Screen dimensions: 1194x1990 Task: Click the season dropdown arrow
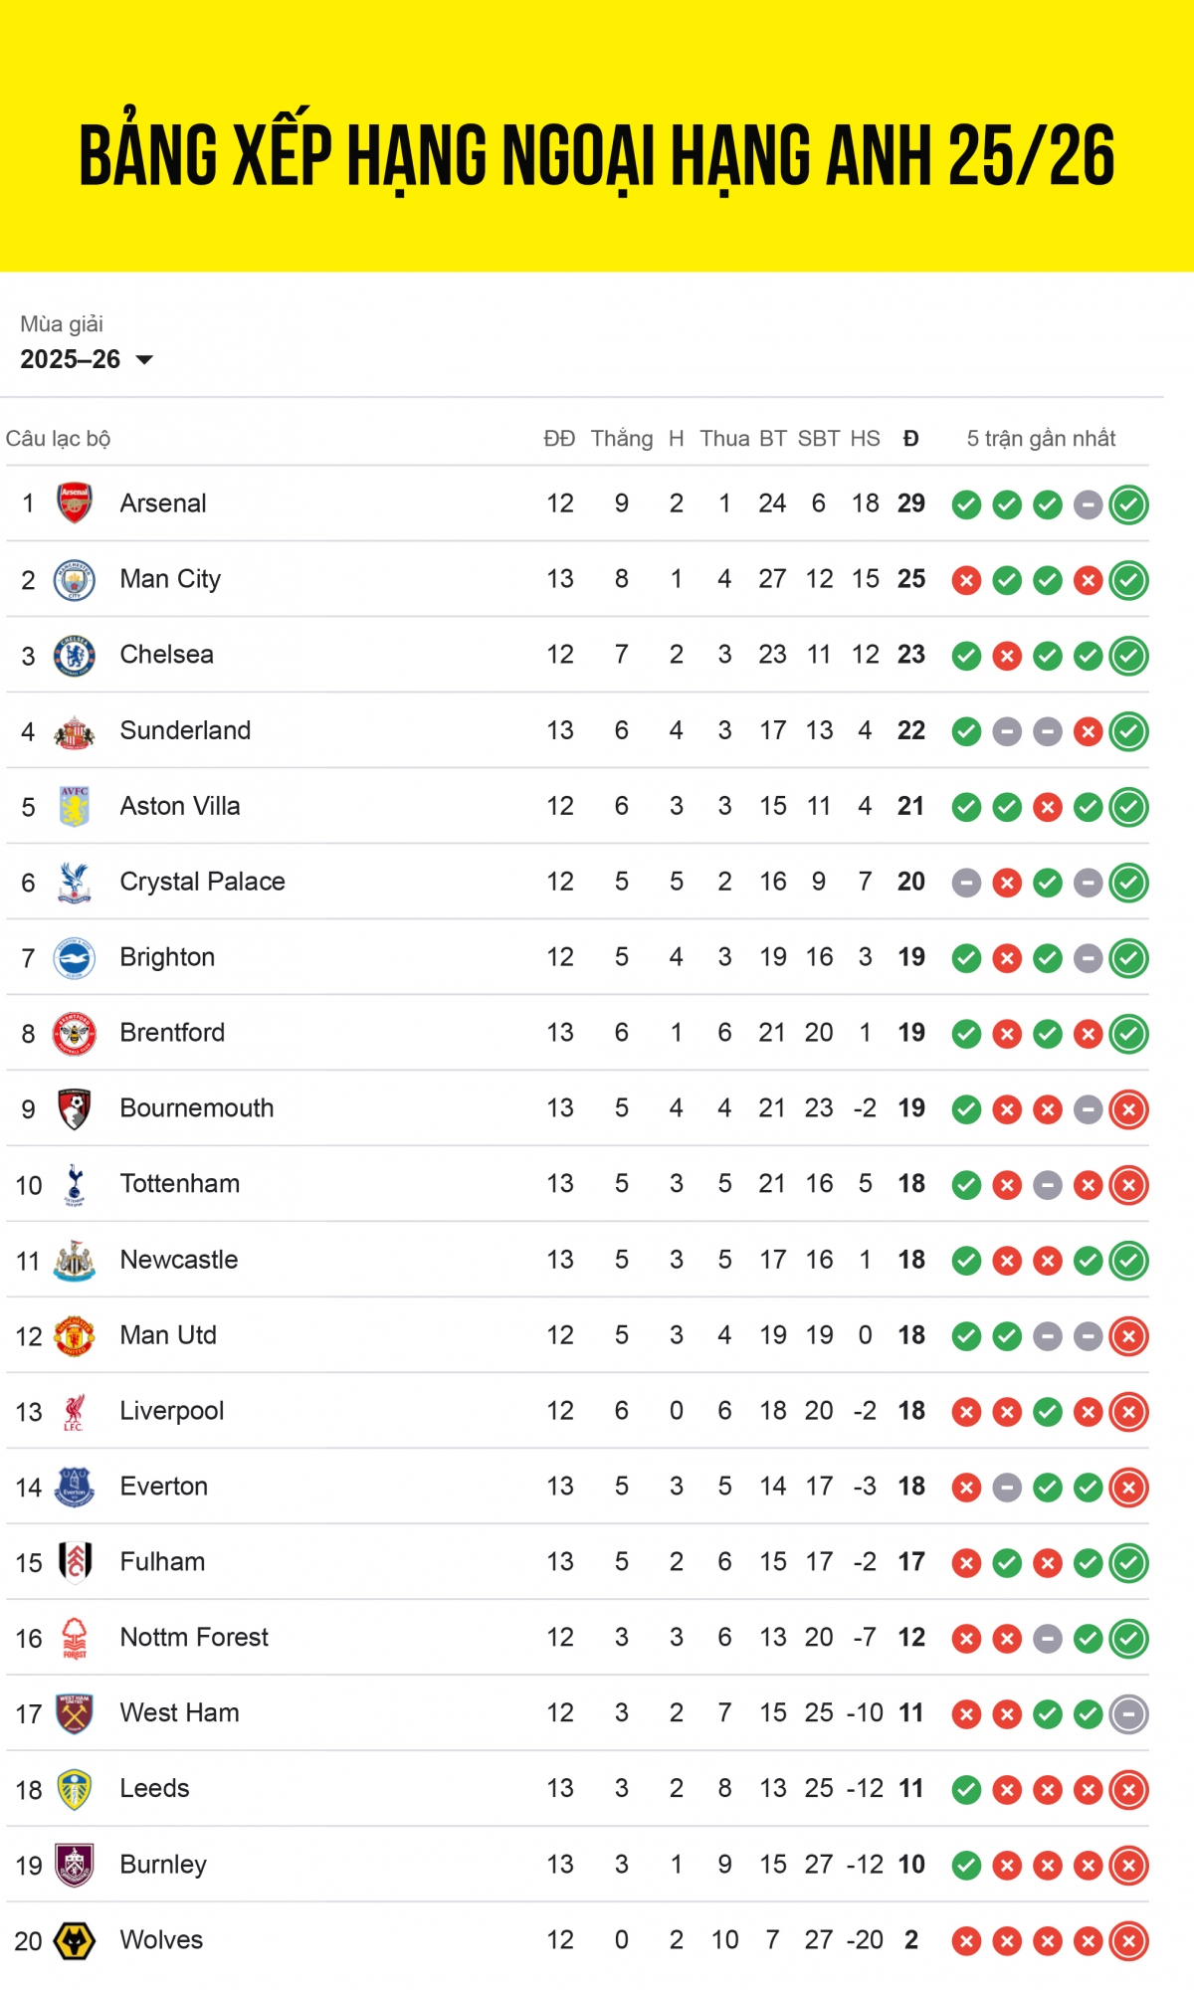click(x=144, y=359)
